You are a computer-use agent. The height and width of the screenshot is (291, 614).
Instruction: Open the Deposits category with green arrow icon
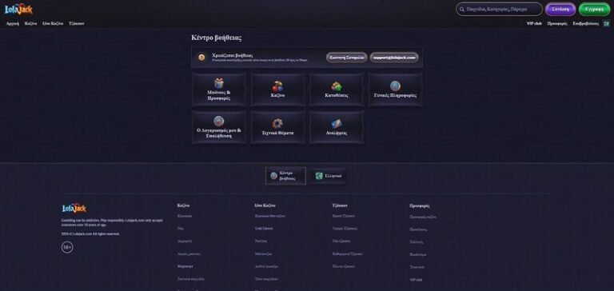point(337,90)
